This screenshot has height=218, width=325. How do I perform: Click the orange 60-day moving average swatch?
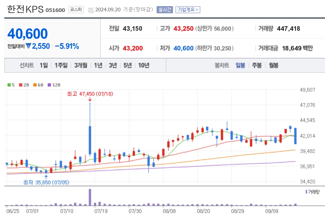tap(35, 85)
